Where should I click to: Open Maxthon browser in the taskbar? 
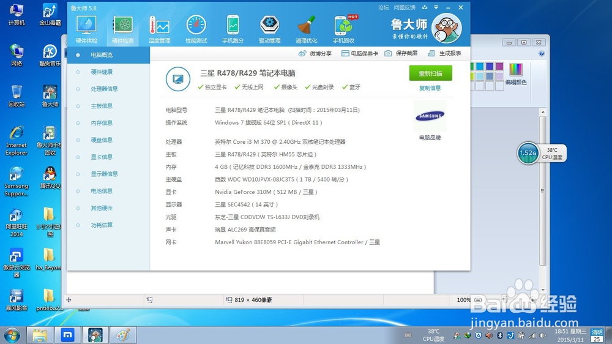67,335
